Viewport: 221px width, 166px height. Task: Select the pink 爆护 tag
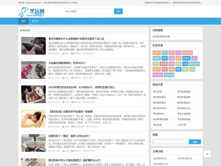172,53
